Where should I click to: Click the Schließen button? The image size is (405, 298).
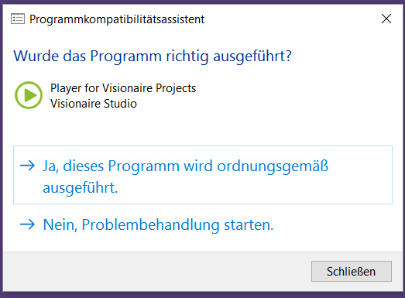pyautogui.click(x=352, y=271)
